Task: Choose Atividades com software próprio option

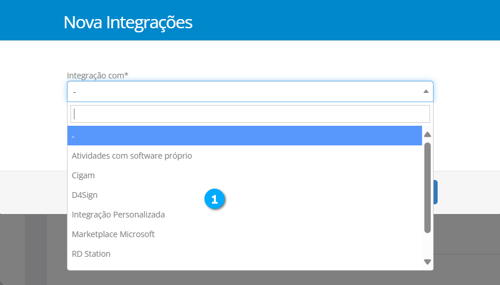Action: pyautogui.click(x=132, y=156)
